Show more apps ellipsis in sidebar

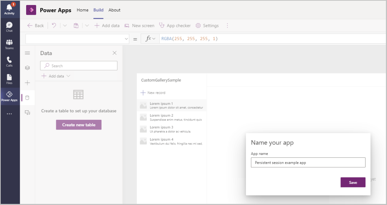(9, 114)
